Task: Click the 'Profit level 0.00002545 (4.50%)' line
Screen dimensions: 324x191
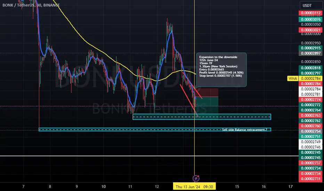Action: pos(221,73)
